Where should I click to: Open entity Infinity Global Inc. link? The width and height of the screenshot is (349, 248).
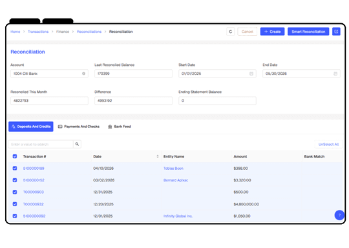point(178,216)
